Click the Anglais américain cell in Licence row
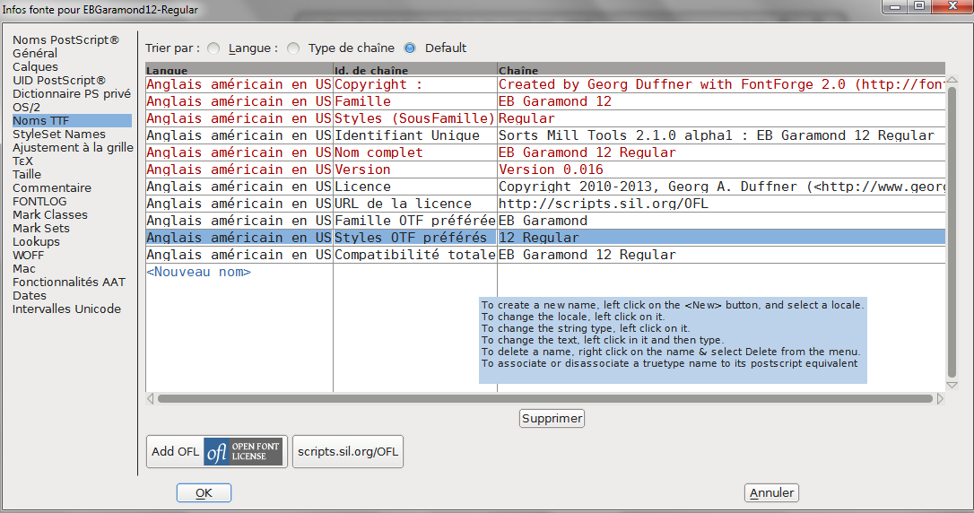Image resolution: width=974 pixels, height=513 pixels. coord(239,187)
